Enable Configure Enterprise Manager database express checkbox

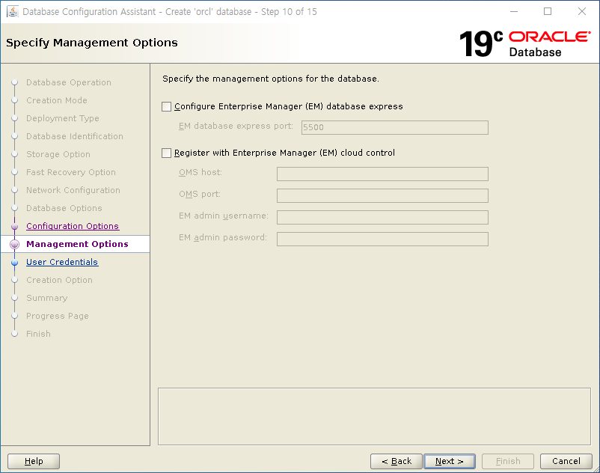[x=166, y=106]
